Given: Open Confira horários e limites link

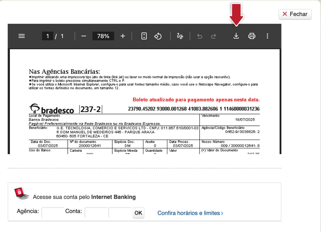Looking at the screenshot, I should (190, 213).
